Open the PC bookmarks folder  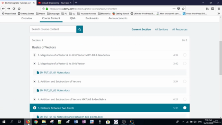(x=65, y=14)
